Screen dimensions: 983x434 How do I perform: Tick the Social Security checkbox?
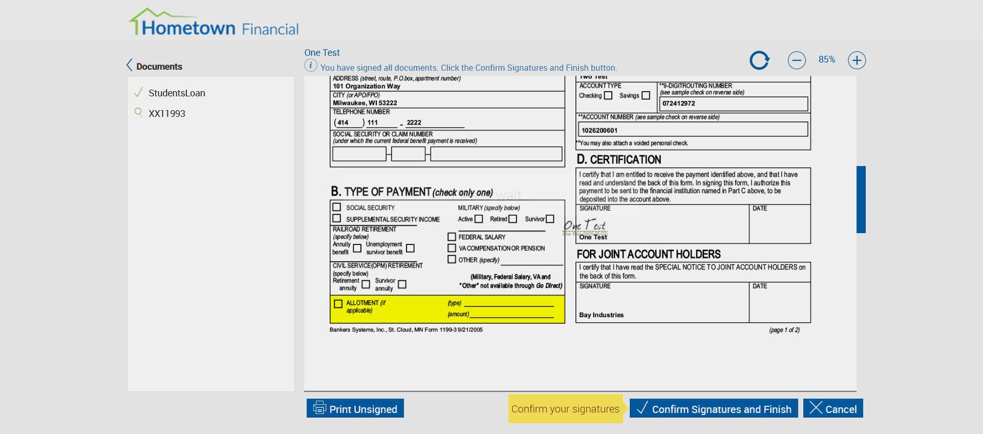tap(337, 207)
